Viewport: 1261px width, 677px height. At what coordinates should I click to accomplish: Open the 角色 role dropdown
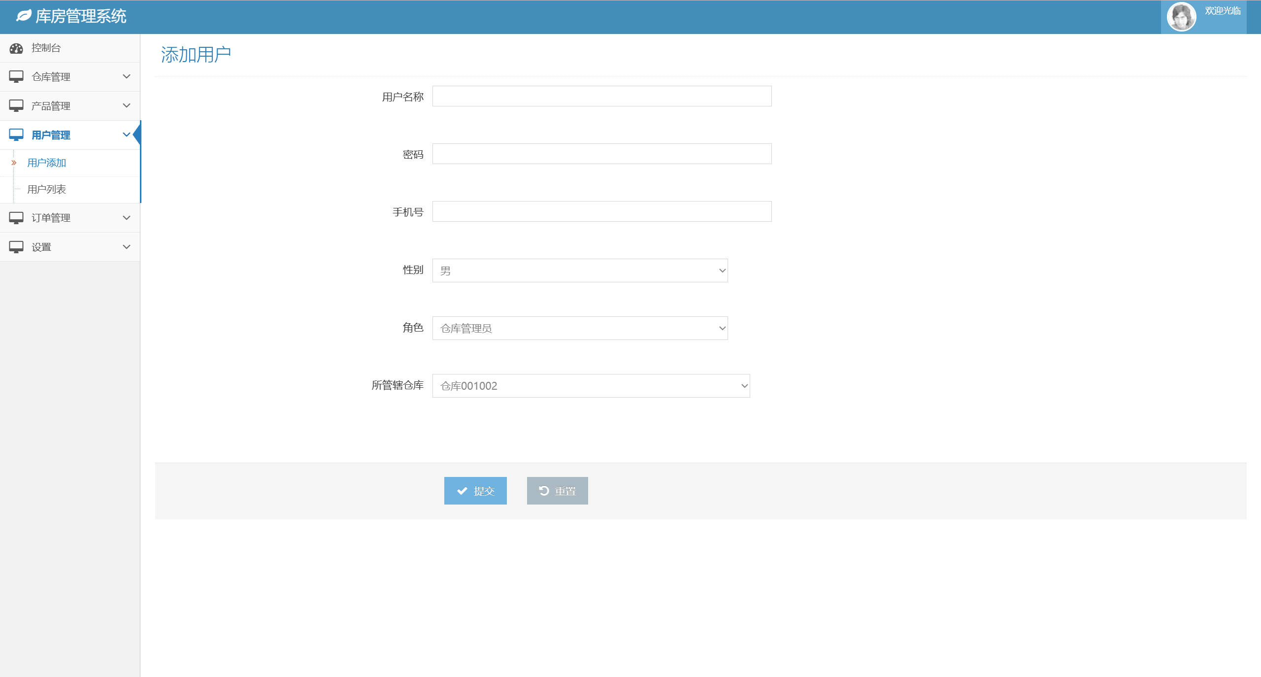coord(580,328)
